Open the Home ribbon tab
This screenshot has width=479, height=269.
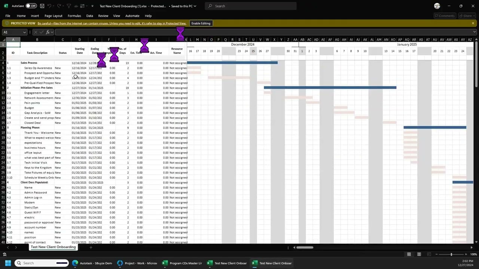point(21,16)
